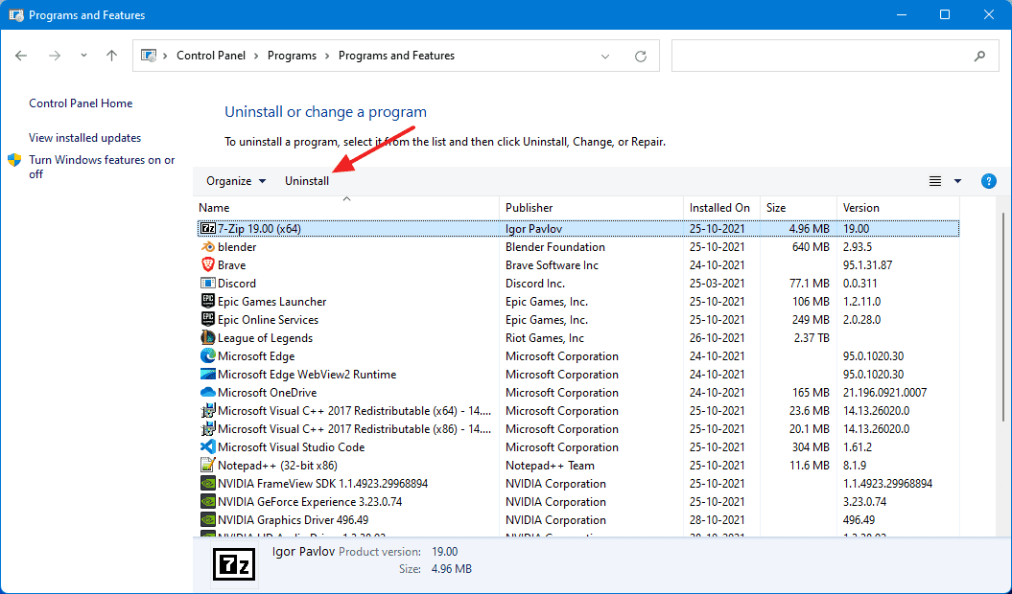The height and width of the screenshot is (594, 1012).
Task: Refresh the Programs and Features page
Action: coord(641,55)
